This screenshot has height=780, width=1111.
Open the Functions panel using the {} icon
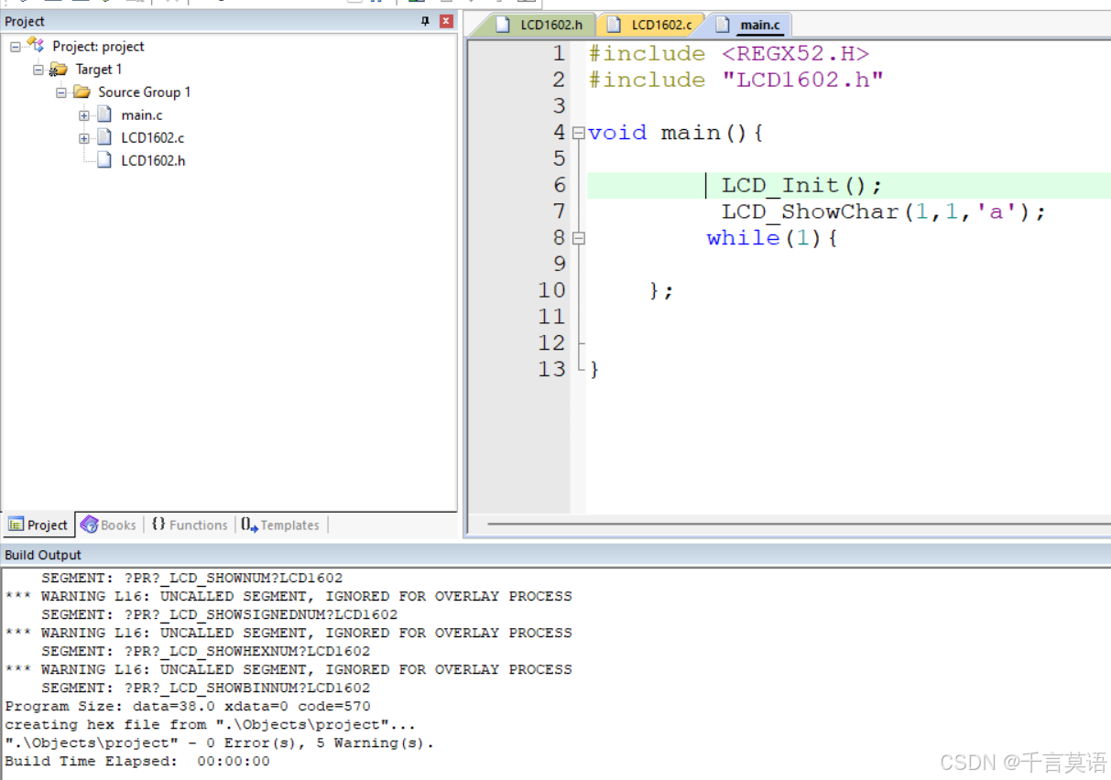click(x=190, y=525)
